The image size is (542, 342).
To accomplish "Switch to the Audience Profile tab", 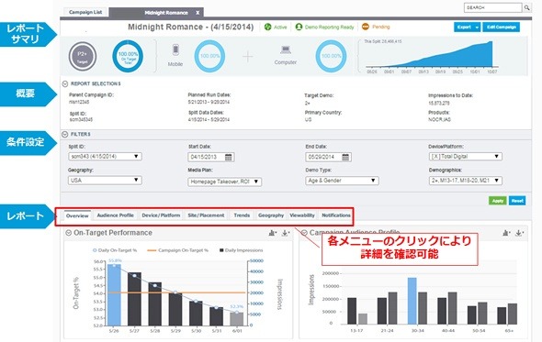I will click(115, 215).
